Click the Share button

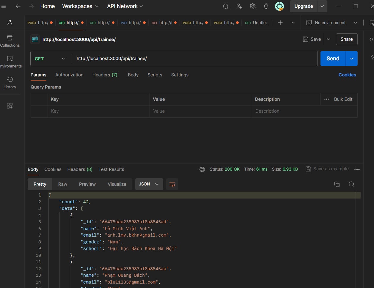pos(347,39)
